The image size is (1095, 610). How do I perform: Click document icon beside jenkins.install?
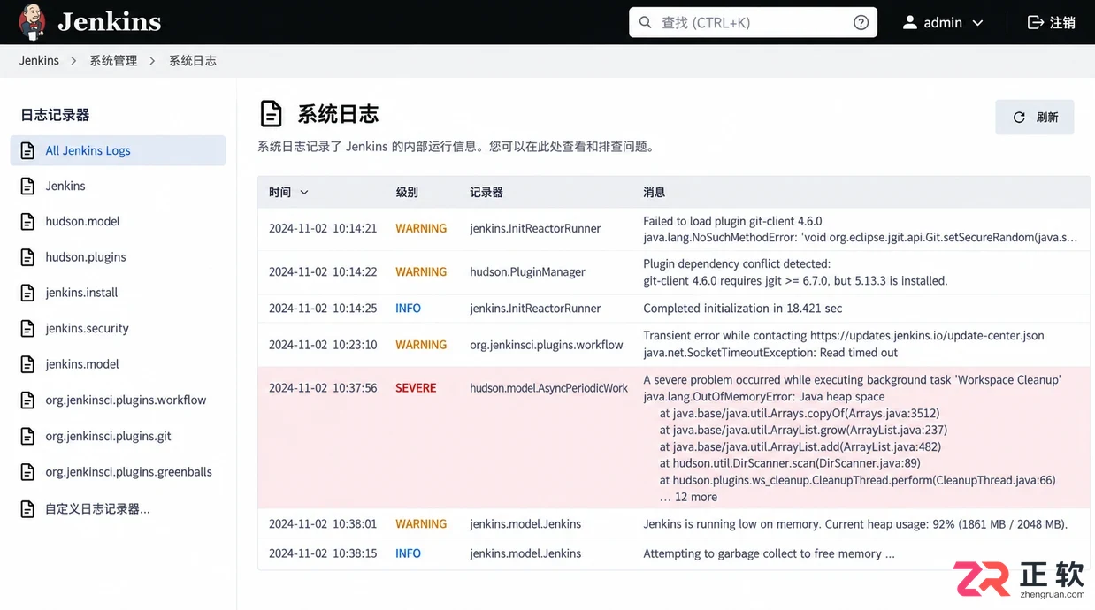coord(28,293)
